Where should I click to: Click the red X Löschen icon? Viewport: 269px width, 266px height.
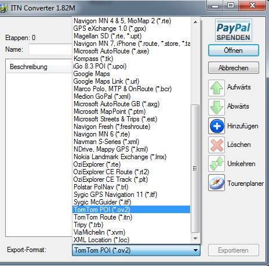(216, 145)
